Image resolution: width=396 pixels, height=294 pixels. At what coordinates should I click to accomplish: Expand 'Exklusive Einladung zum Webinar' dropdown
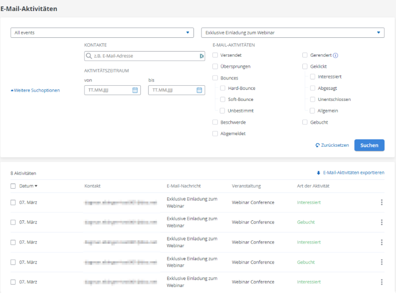[x=292, y=33]
